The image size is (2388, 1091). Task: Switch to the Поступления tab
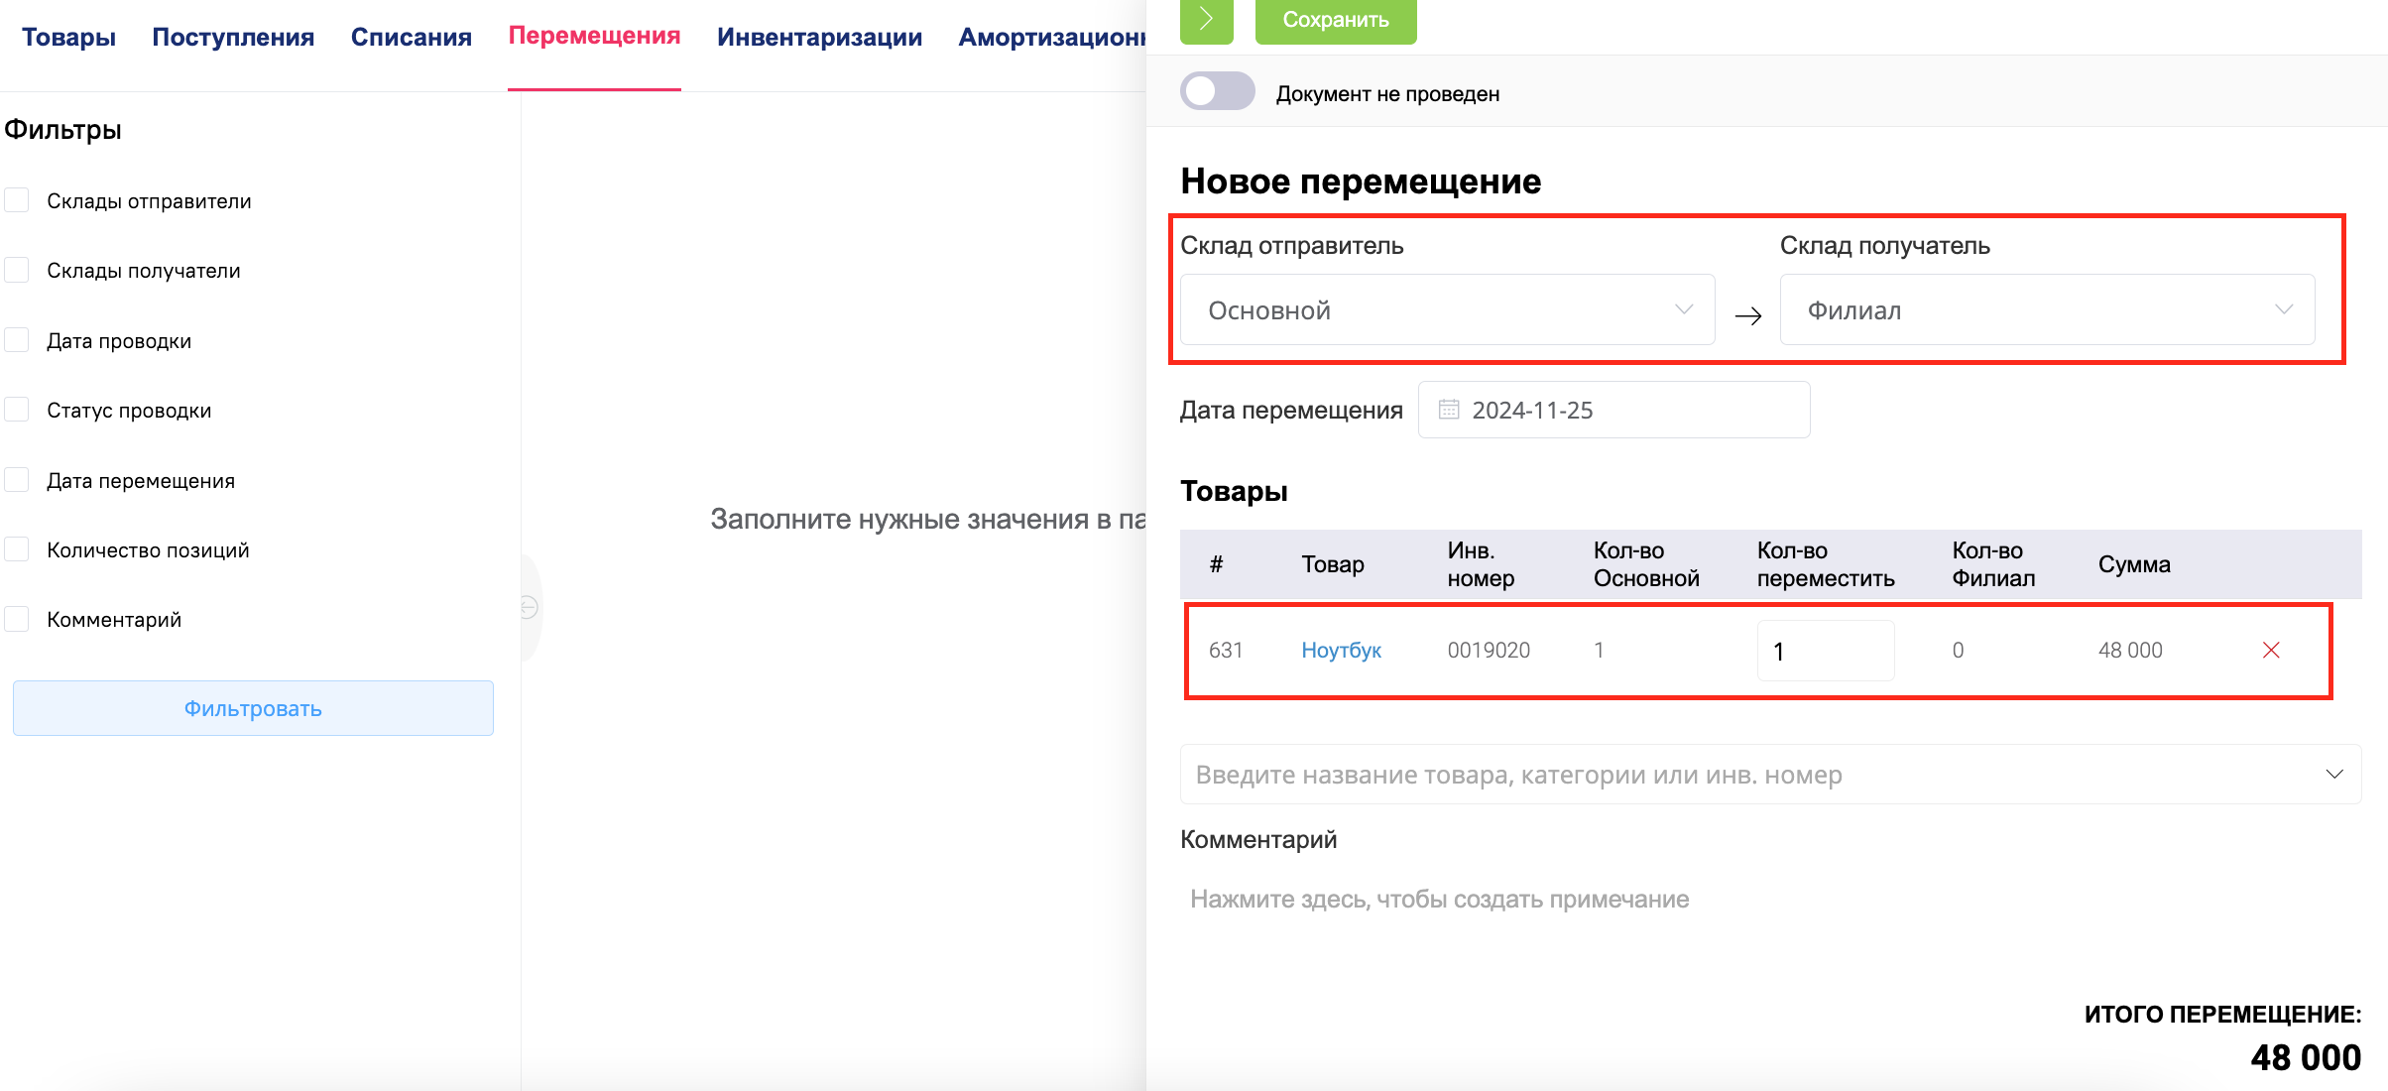(x=233, y=38)
